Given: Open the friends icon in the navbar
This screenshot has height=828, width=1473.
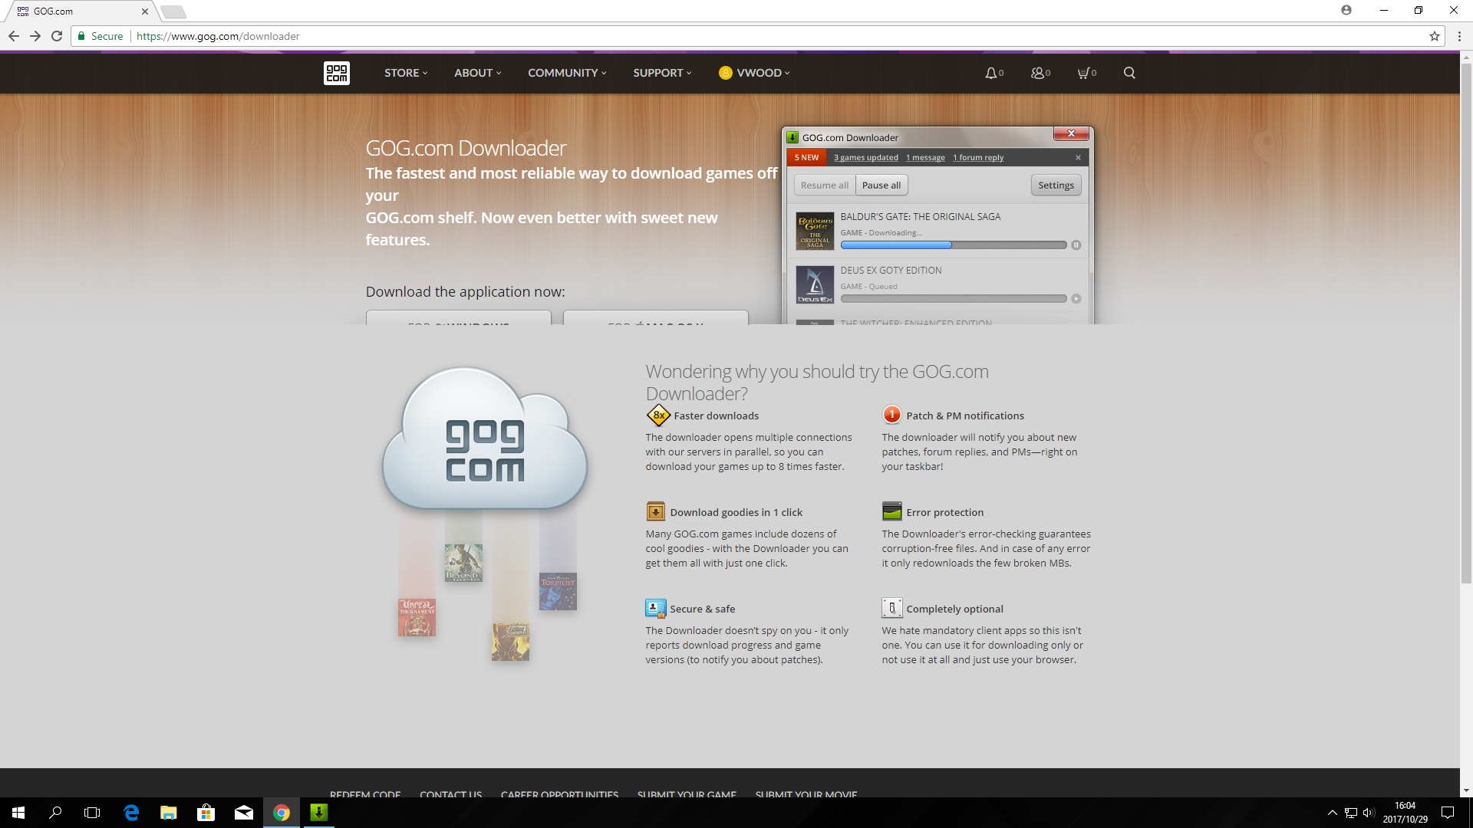Looking at the screenshot, I should [1040, 73].
